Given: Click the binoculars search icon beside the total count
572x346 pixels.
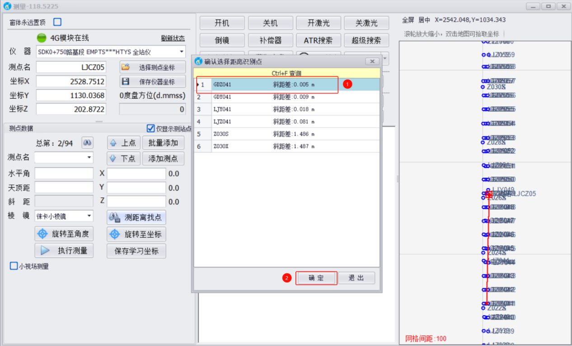Looking at the screenshot, I should pyautogui.click(x=87, y=143).
